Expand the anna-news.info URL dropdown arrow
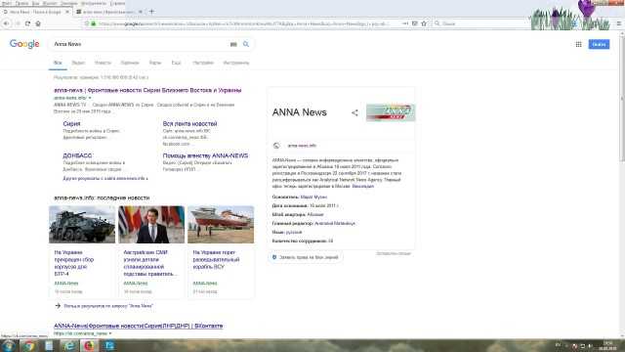Viewport: 625px width, 352px height. (x=90, y=98)
